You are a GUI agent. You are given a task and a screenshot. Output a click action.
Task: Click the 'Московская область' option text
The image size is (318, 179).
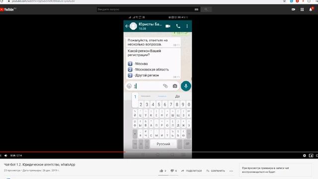click(152, 70)
